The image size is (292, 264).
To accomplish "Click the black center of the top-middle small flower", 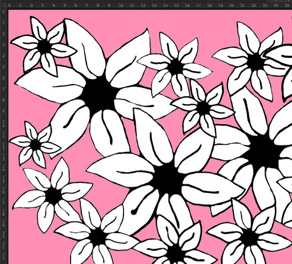I will pyautogui.click(x=175, y=67).
